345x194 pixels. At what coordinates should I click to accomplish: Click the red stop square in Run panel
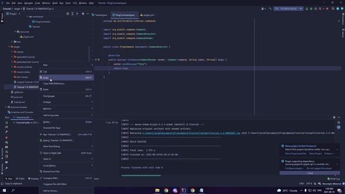(x=6, y=137)
